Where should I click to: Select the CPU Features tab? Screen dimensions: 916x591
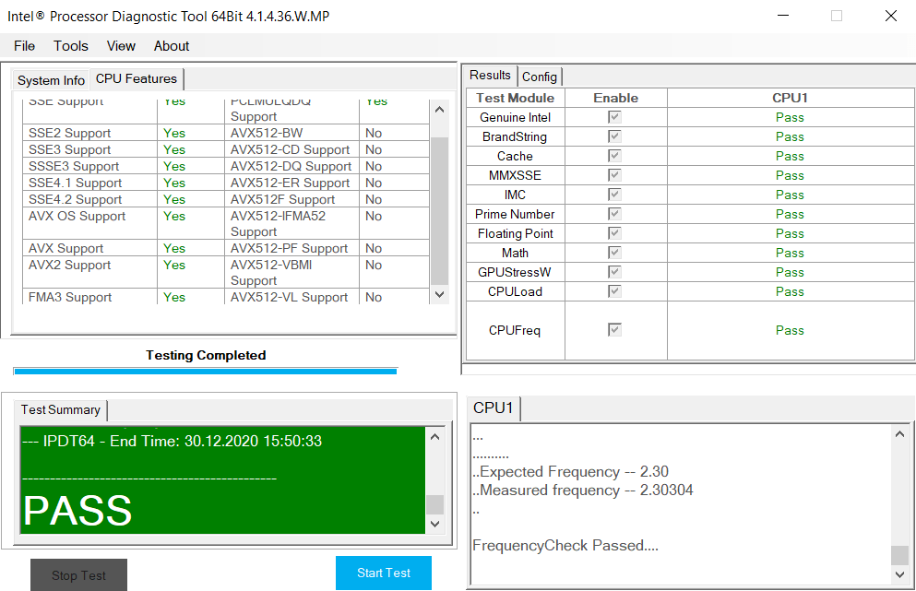click(137, 79)
